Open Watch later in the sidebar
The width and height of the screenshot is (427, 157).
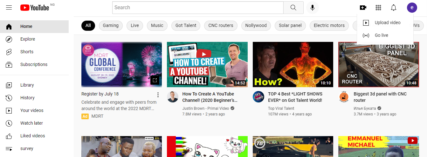click(34, 123)
